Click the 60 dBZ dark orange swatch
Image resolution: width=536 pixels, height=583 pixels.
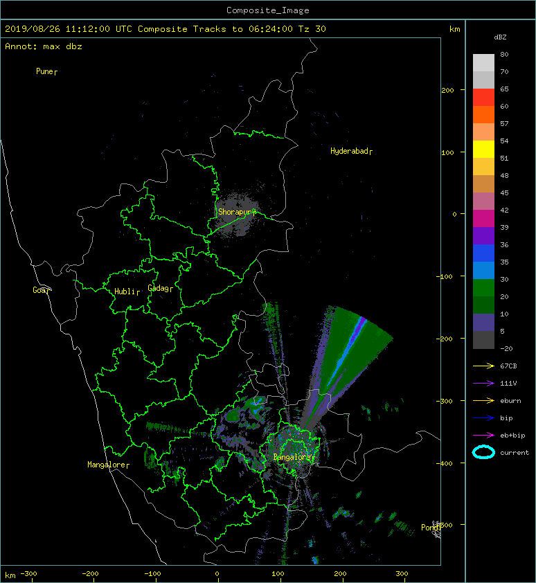(483, 114)
